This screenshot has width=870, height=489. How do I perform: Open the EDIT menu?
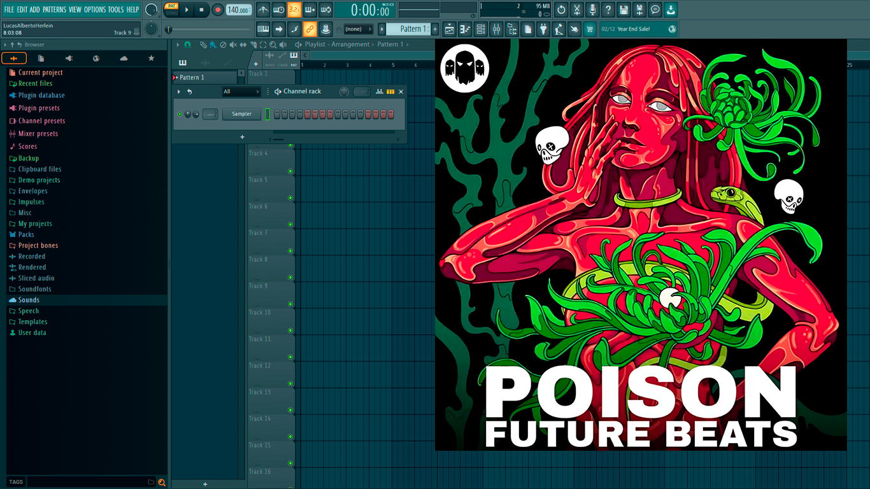point(22,10)
